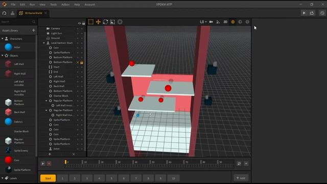Screen dimensions: 327x184
Task: Toggle visibility dot for Light Sun row
Action: pyautogui.click(x=78, y=33)
